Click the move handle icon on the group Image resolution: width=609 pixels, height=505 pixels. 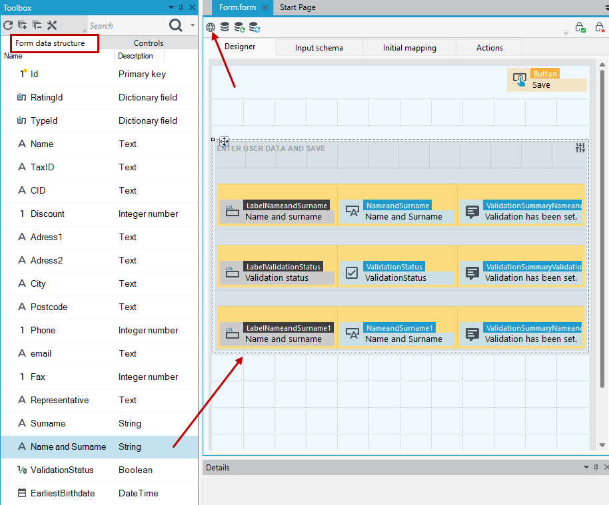[224, 141]
